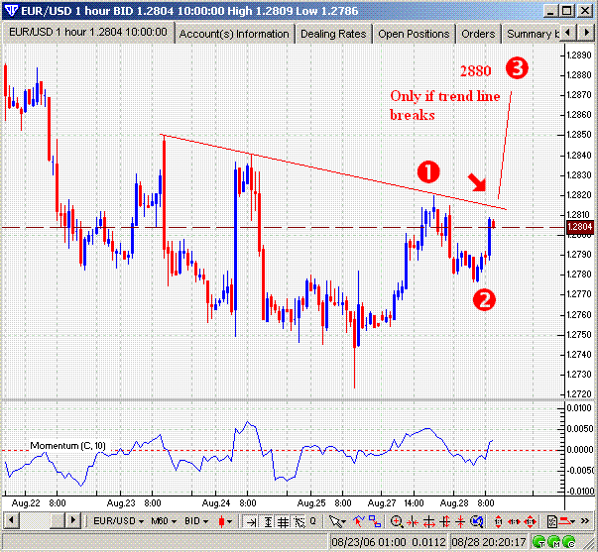Click the status bar time 08/28 20:20:17

489,541
